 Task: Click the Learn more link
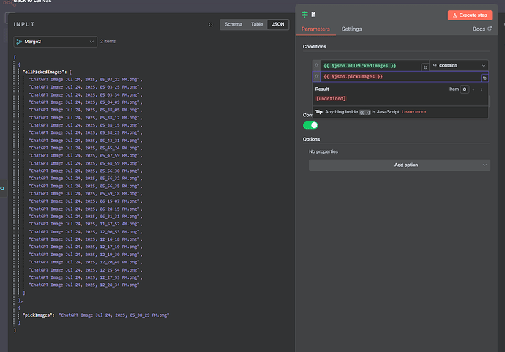click(414, 112)
